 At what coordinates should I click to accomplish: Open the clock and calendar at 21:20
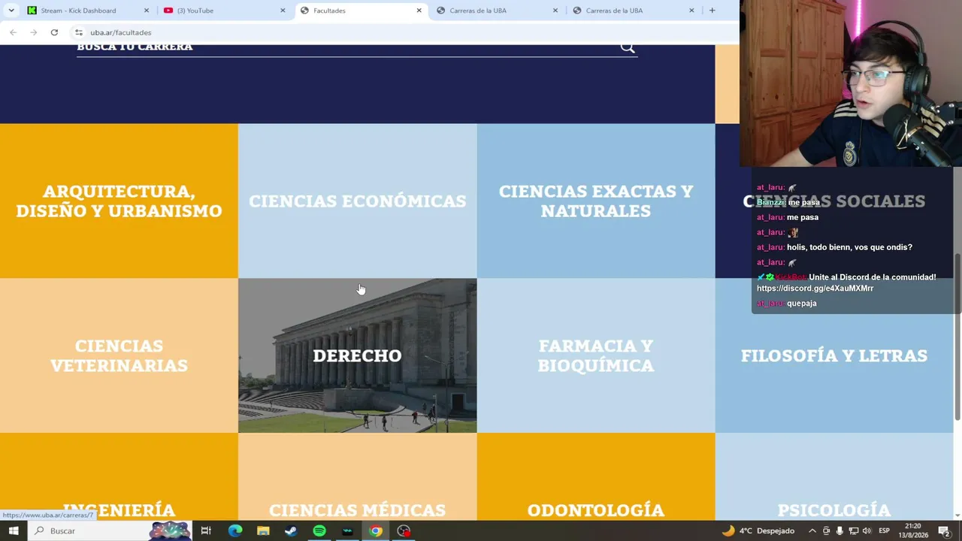click(x=913, y=530)
